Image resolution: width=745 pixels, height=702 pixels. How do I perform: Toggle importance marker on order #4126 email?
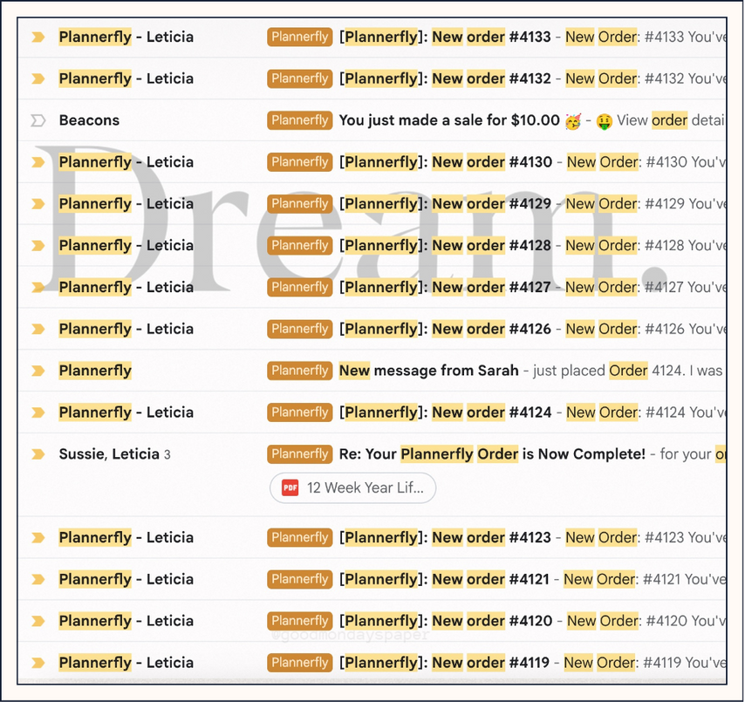(38, 329)
